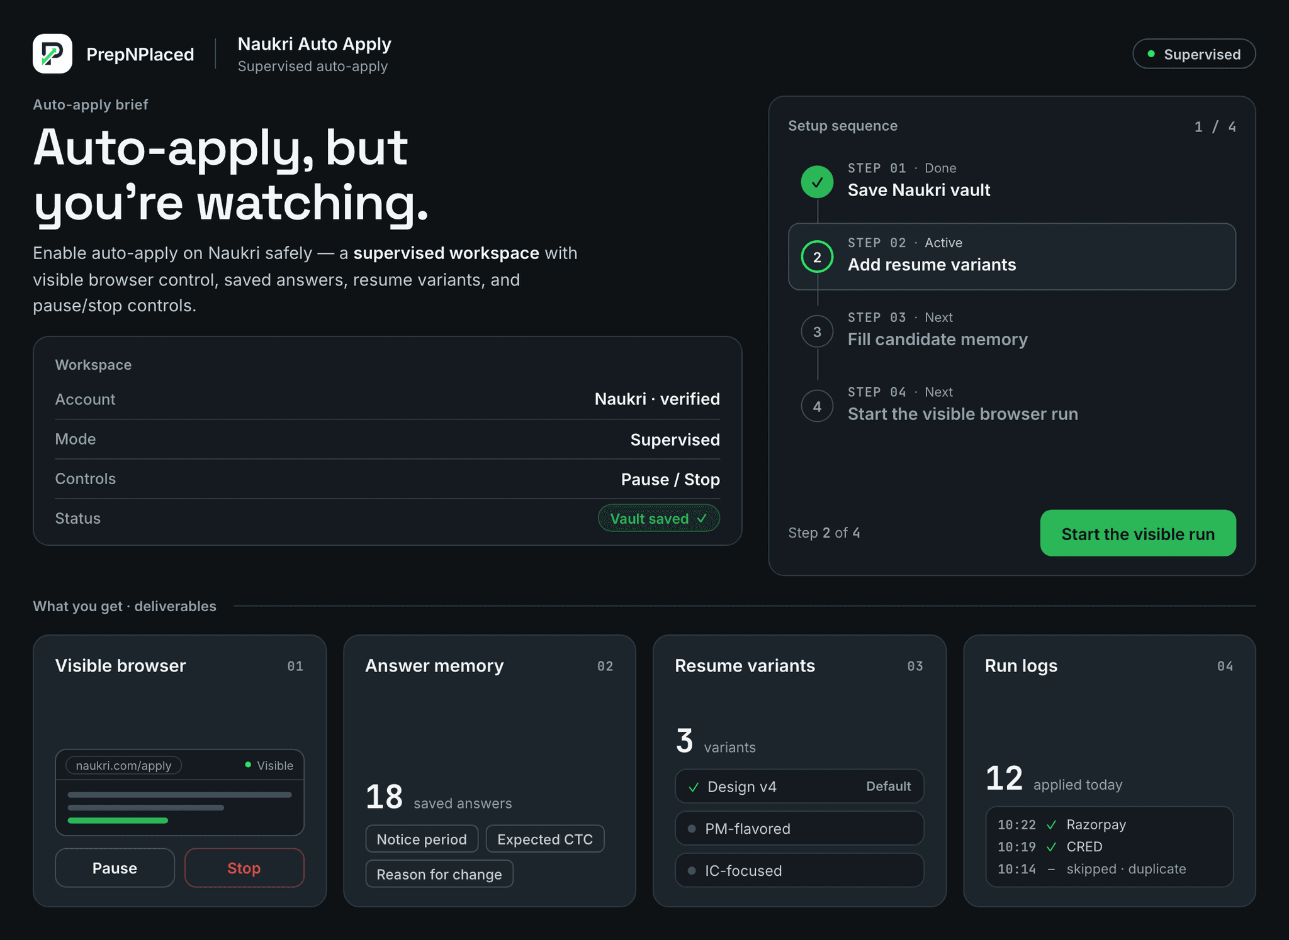Select the Design v4 resume variant
The image size is (1289, 940).
799,787
